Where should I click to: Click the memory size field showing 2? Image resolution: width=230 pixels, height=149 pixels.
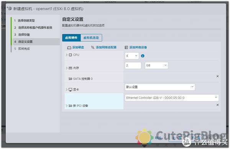click(133, 65)
